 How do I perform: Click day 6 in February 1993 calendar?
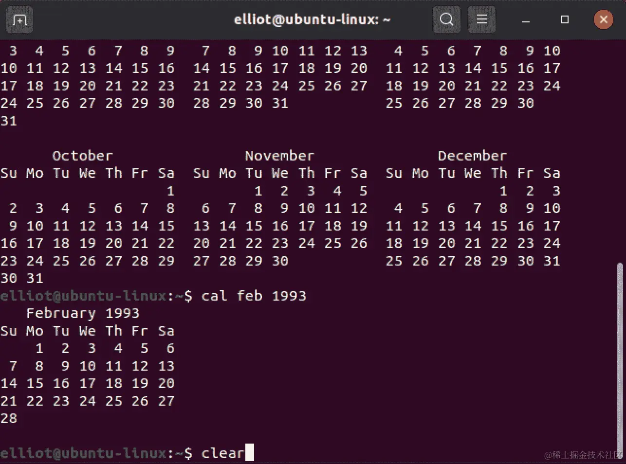click(x=170, y=348)
